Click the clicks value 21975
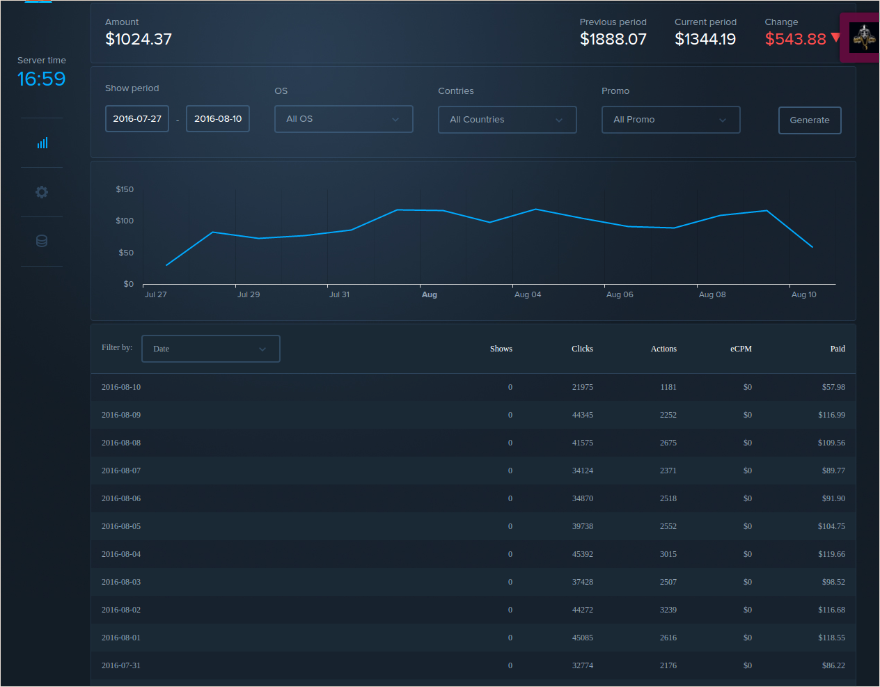 point(583,387)
